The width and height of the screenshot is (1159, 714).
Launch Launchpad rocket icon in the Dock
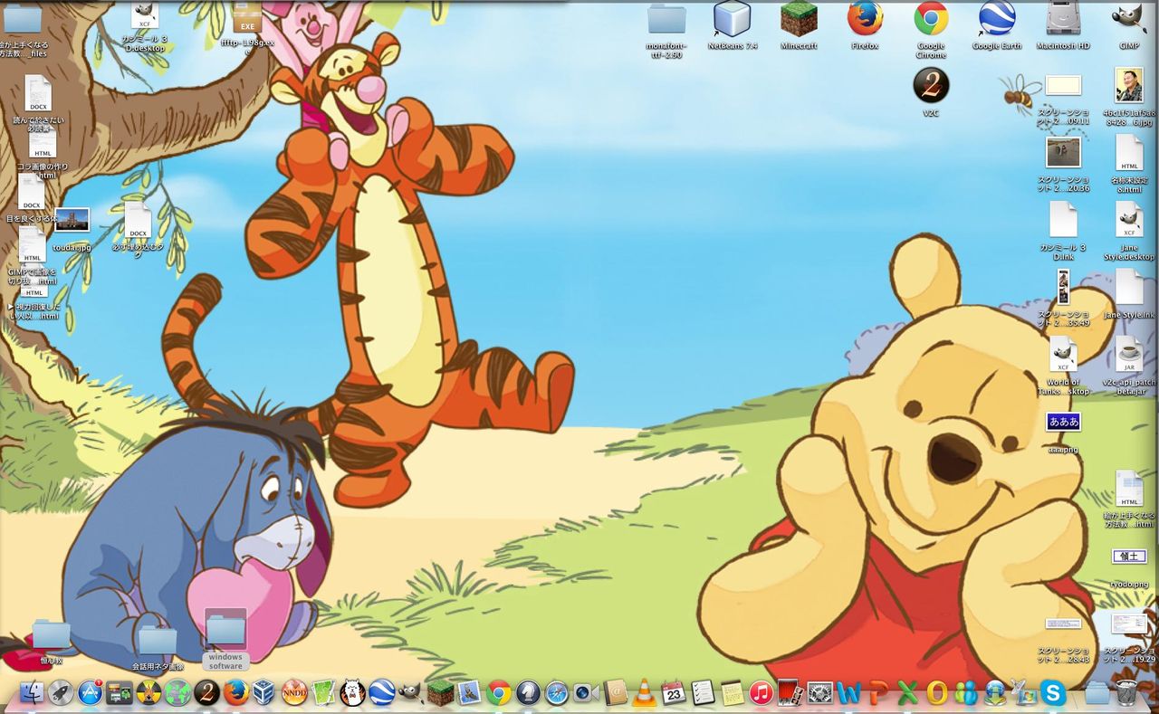pos(61,694)
